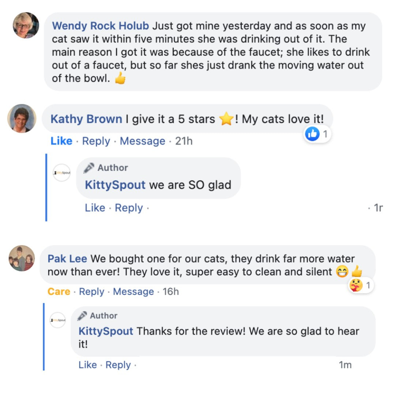Message Pak Lee from the comment
395x395 pixels.
(133, 291)
